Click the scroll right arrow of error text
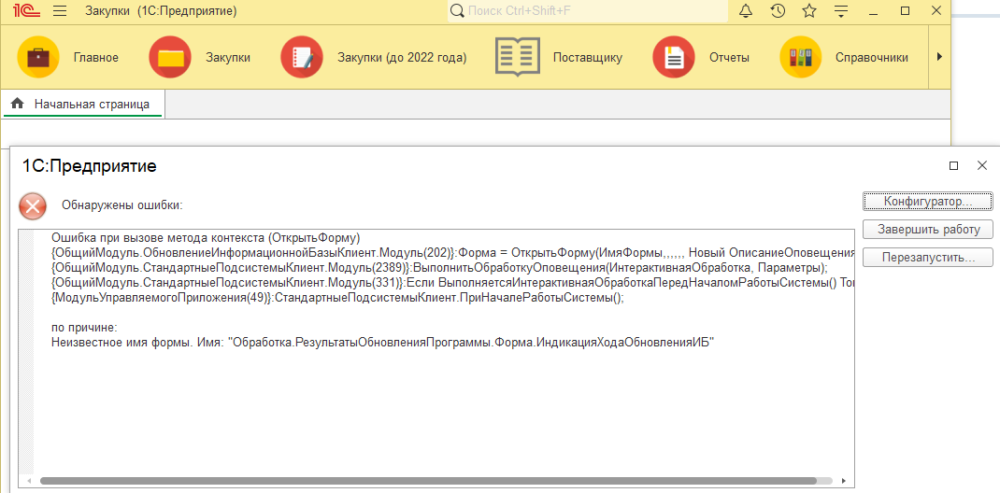The height and width of the screenshot is (493, 1000). pyautogui.click(x=844, y=481)
